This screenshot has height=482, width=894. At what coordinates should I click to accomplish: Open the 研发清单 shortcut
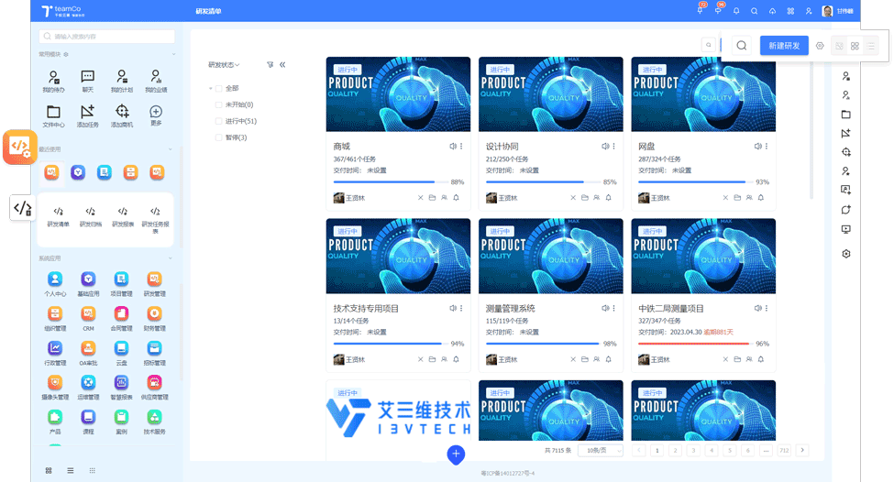tap(58, 216)
